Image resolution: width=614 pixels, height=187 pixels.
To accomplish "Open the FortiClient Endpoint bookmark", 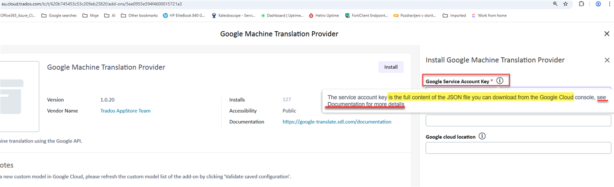I will (367, 15).
